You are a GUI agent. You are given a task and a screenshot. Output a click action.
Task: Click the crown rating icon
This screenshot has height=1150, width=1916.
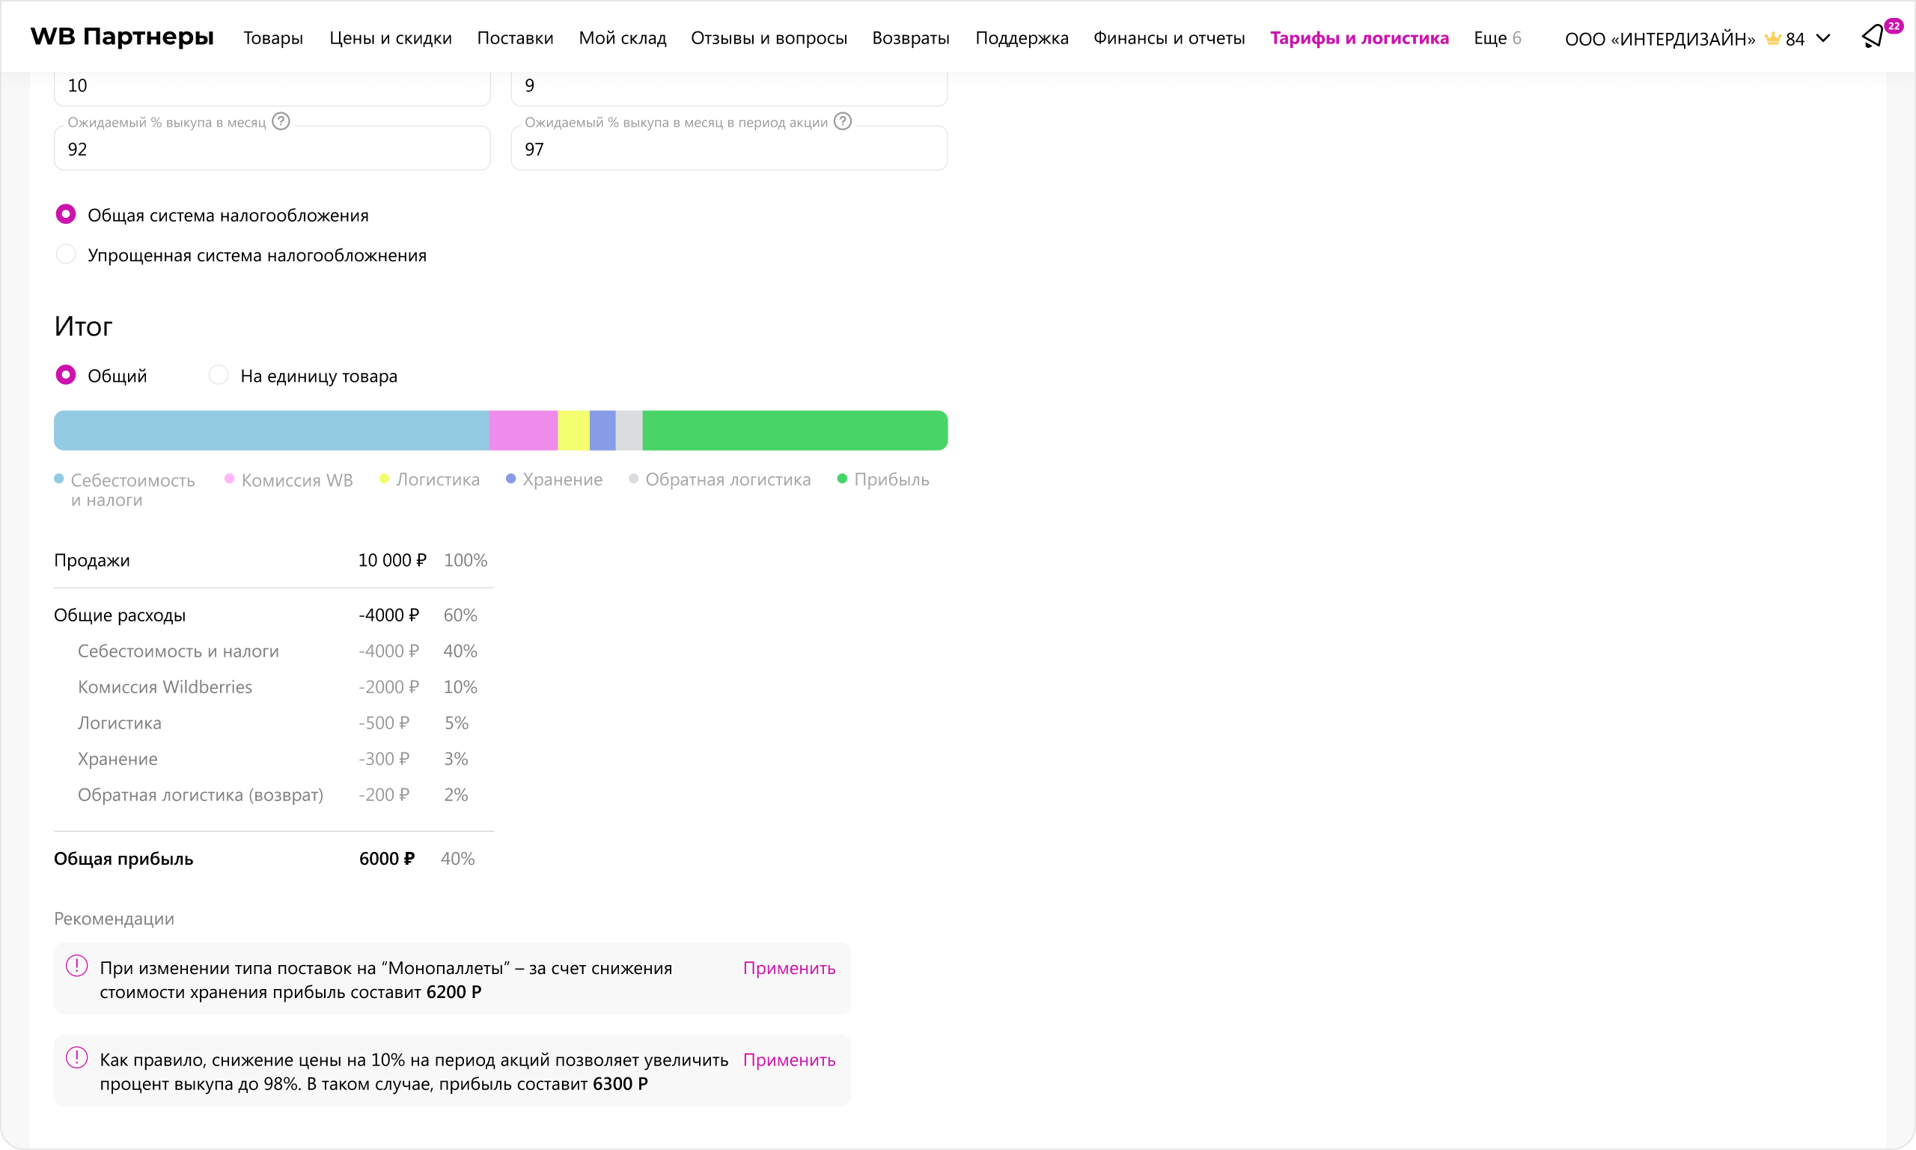pyautogui.click(x=1772, y=39)
